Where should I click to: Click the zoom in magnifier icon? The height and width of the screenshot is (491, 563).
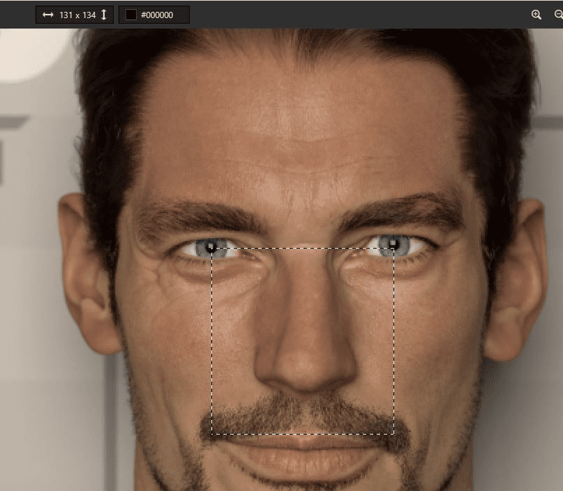pyautogui.click(x=536, y=15)
